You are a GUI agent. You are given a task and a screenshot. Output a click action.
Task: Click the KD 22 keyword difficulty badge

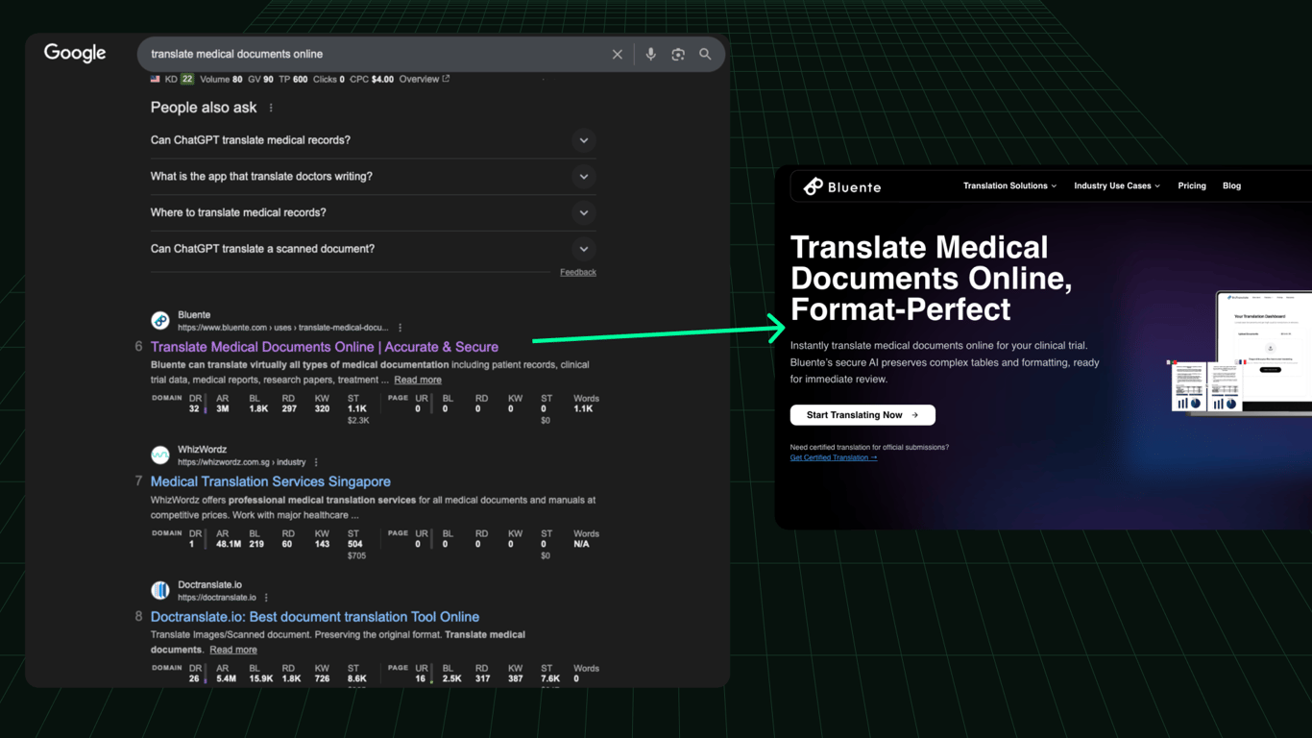(179, 80)
